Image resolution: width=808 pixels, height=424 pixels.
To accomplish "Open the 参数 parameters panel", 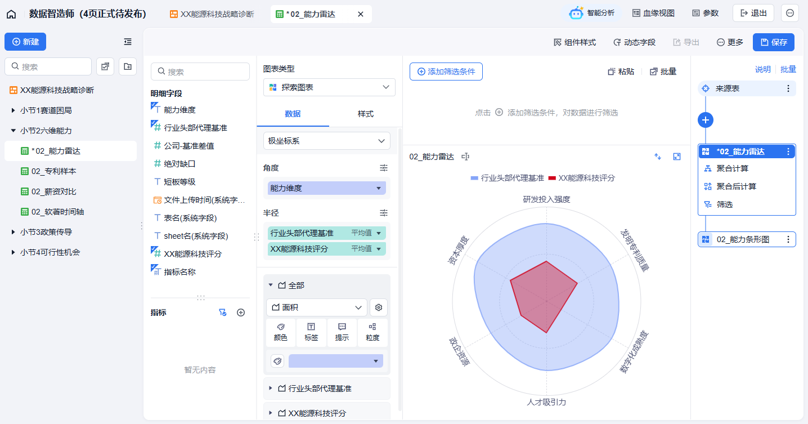I will point(706,13).
